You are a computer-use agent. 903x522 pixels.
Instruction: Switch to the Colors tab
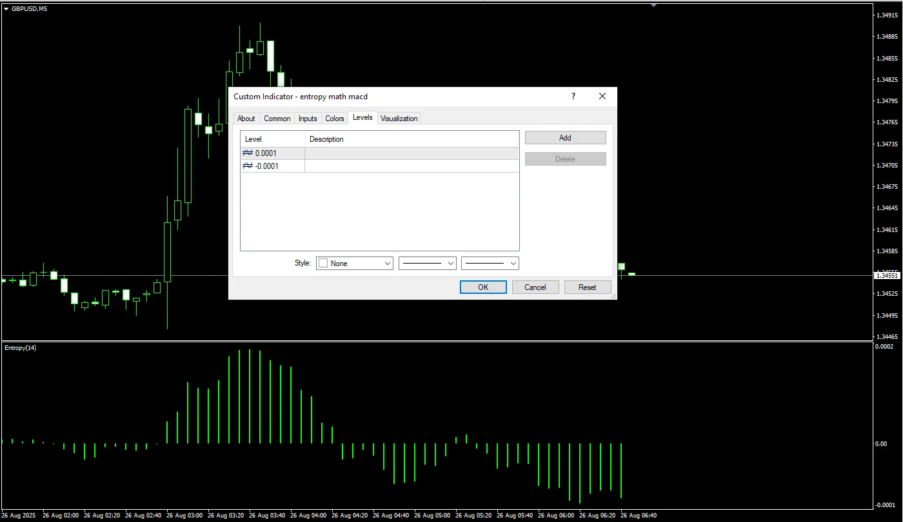[335, 119]
